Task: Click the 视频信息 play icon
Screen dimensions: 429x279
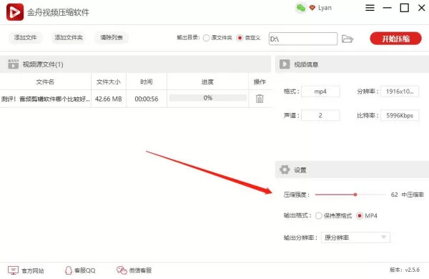Action: 285,64
